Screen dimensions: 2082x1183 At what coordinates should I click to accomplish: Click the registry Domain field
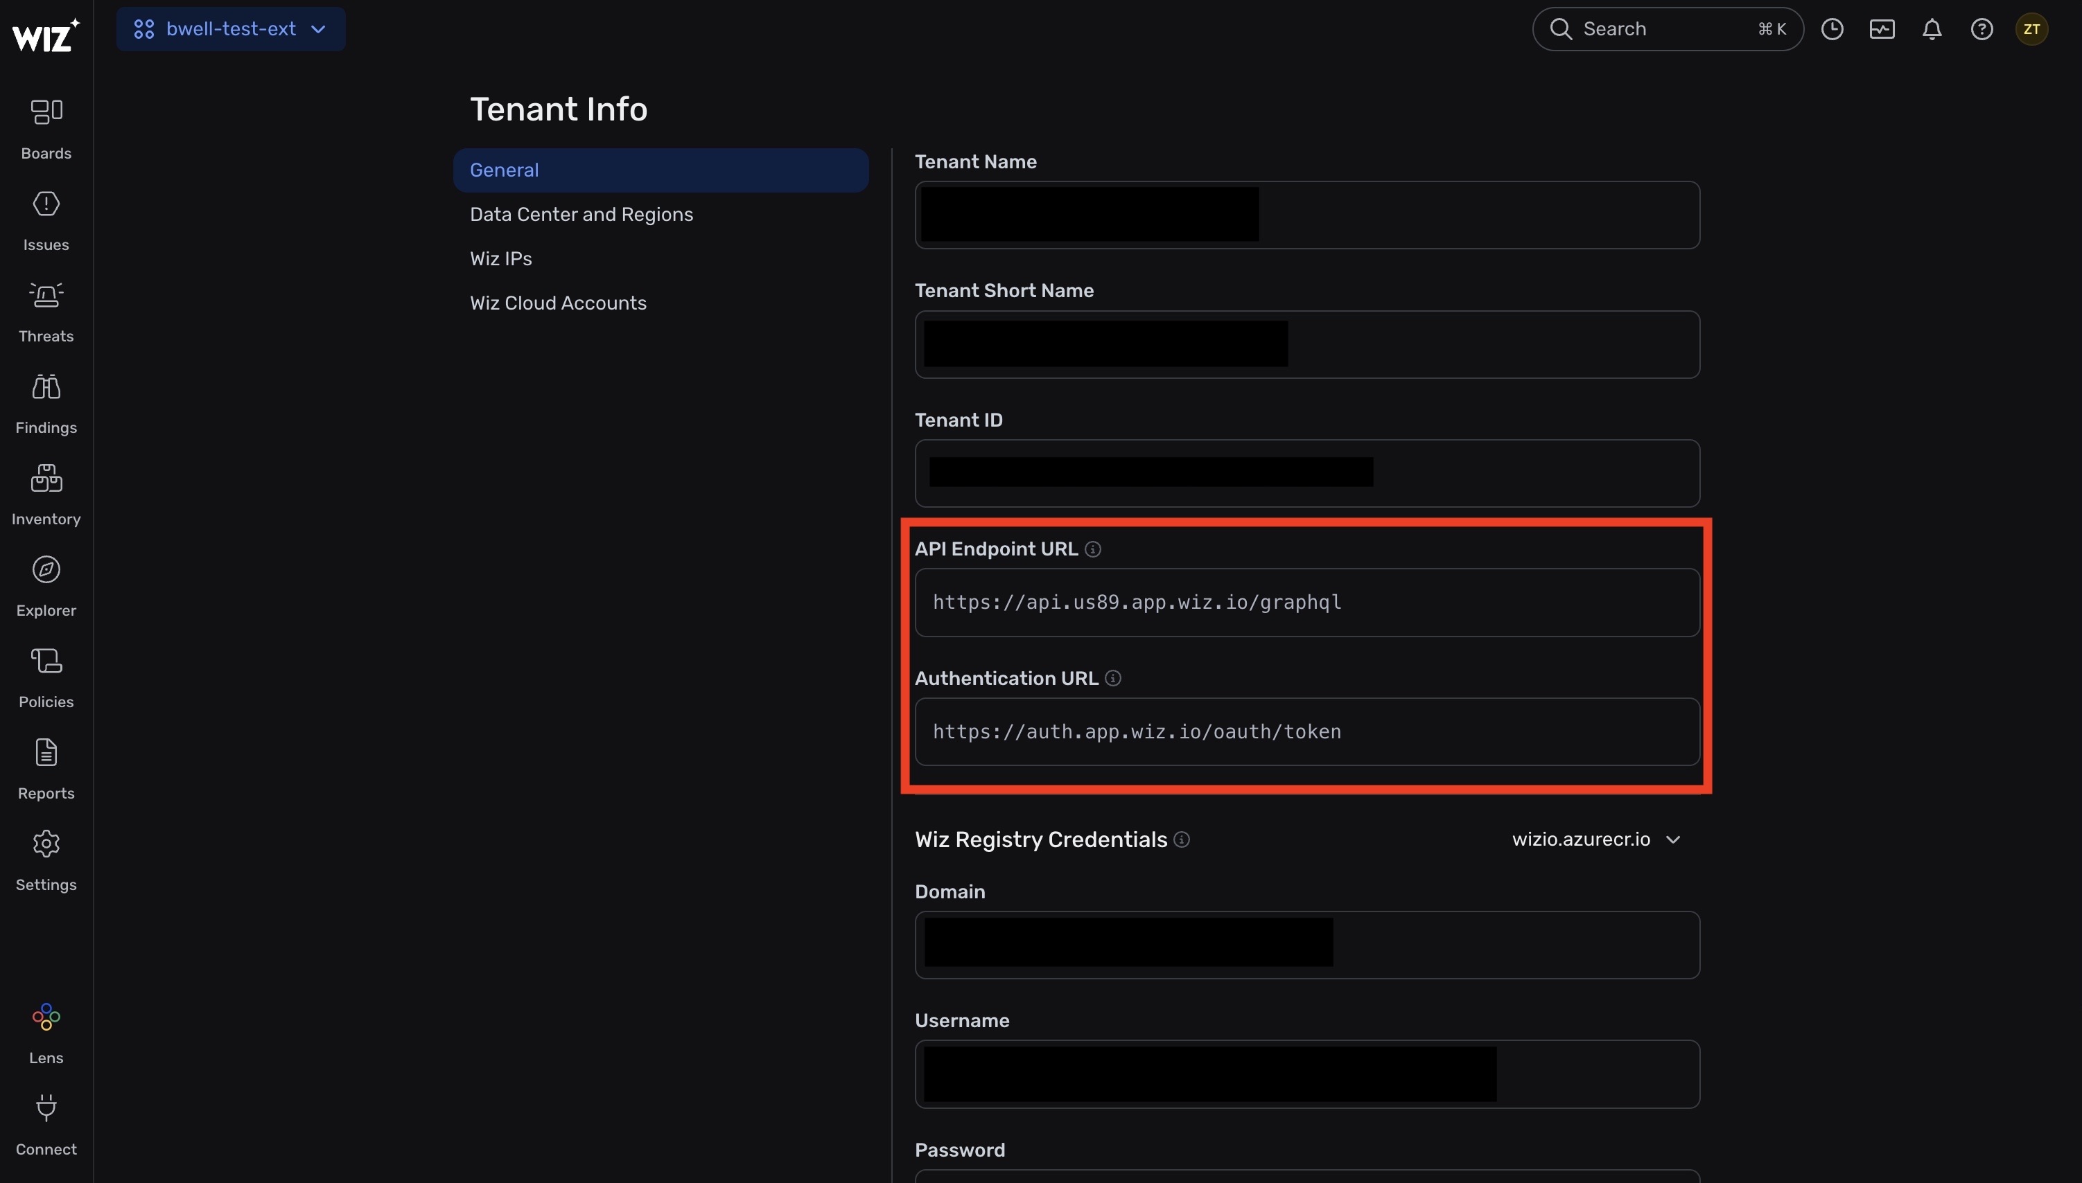1307,945
